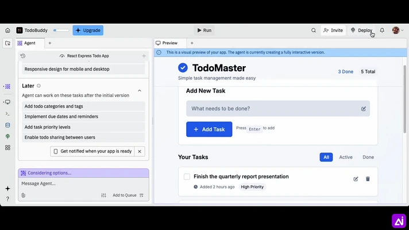Go to the home icon
Viewport: 409px width, 230px height.
tap(7, 30)
